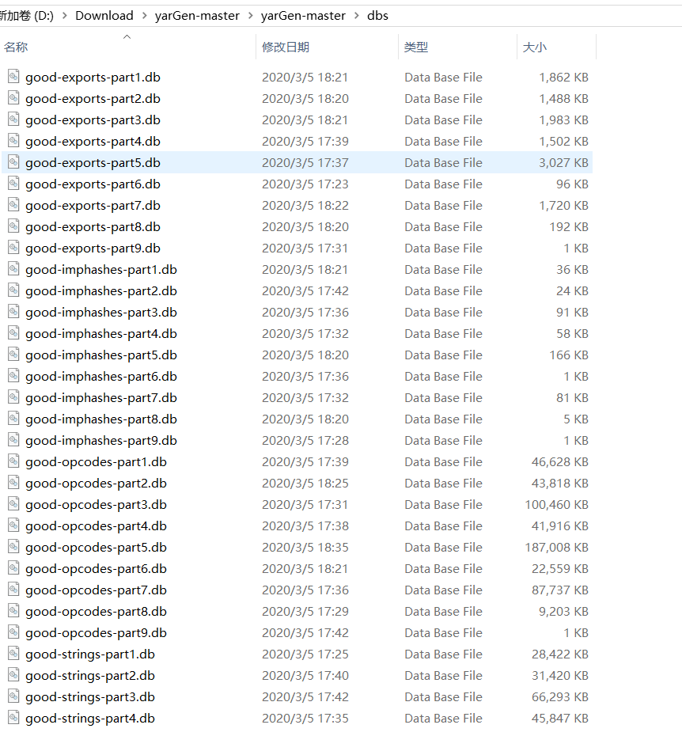Click the file icon of good-imphashes-part3.db
The image size is (682, 736).
coord(13,312)
